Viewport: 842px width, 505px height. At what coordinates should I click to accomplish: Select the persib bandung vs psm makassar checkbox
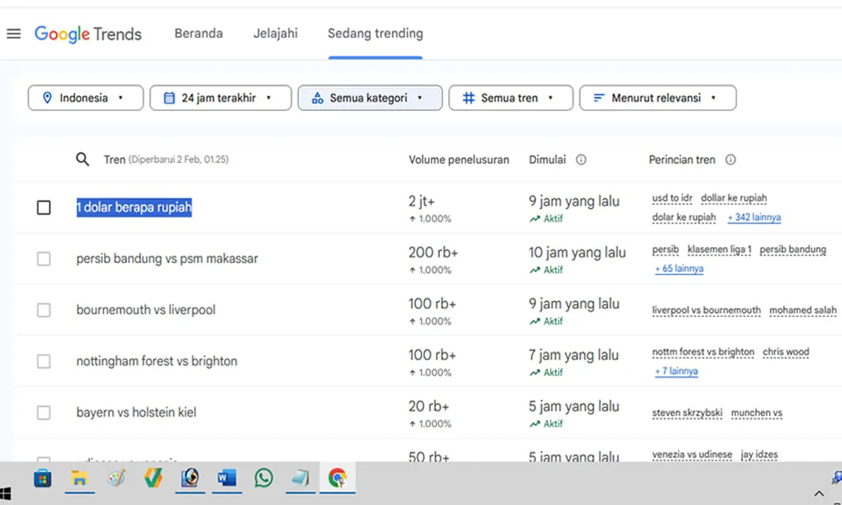[44, 258]
